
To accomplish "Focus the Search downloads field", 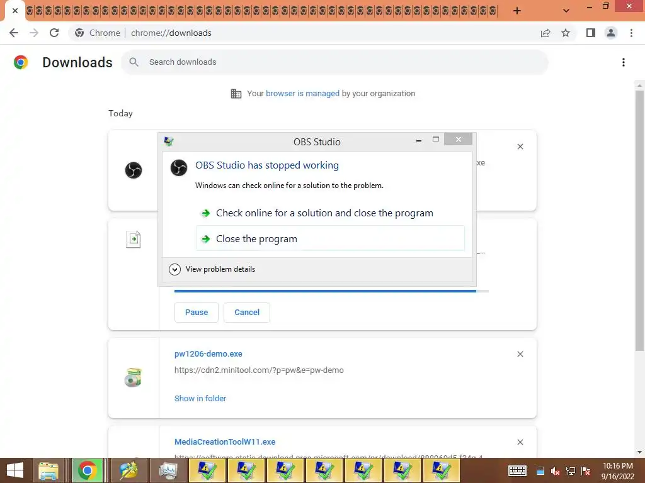I will [x=334, y=62].
